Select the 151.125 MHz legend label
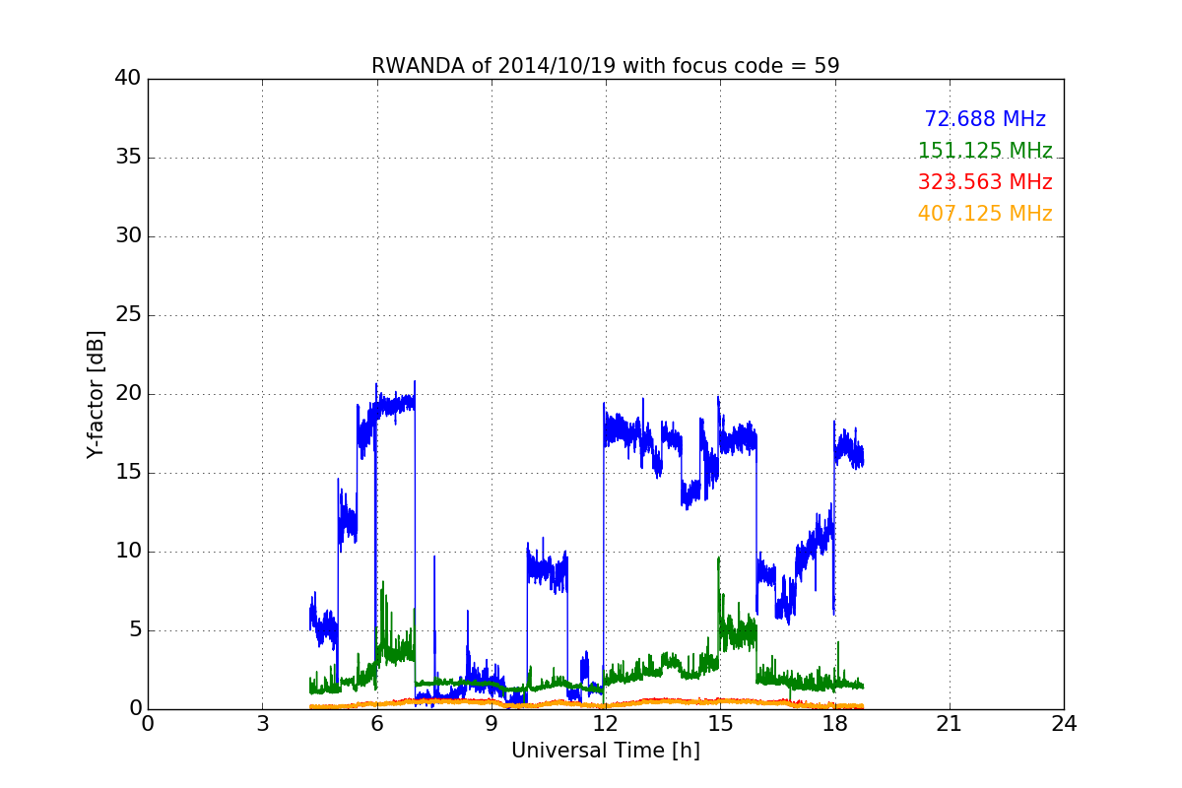This screenshot has height=788, width=1182. coord(985,151)
